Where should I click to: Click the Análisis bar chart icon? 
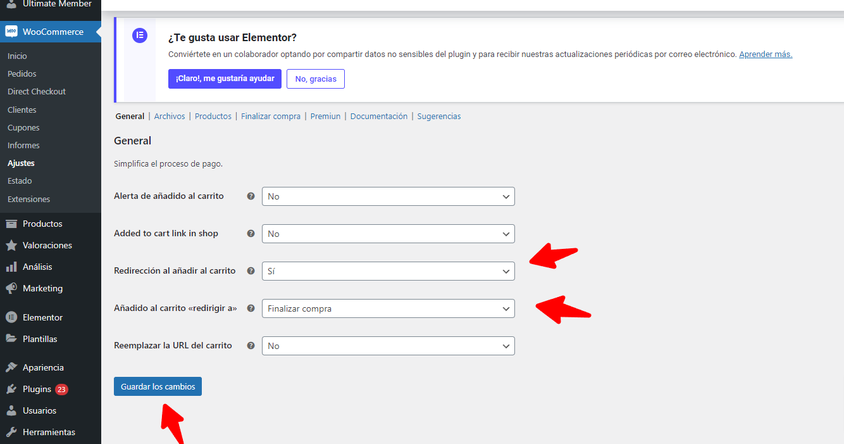tap(11, 267)
